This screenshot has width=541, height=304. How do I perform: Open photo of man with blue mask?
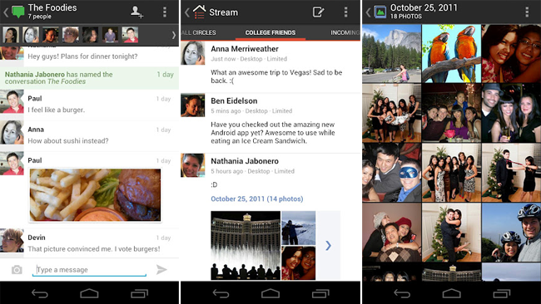[x=392, y=173]
